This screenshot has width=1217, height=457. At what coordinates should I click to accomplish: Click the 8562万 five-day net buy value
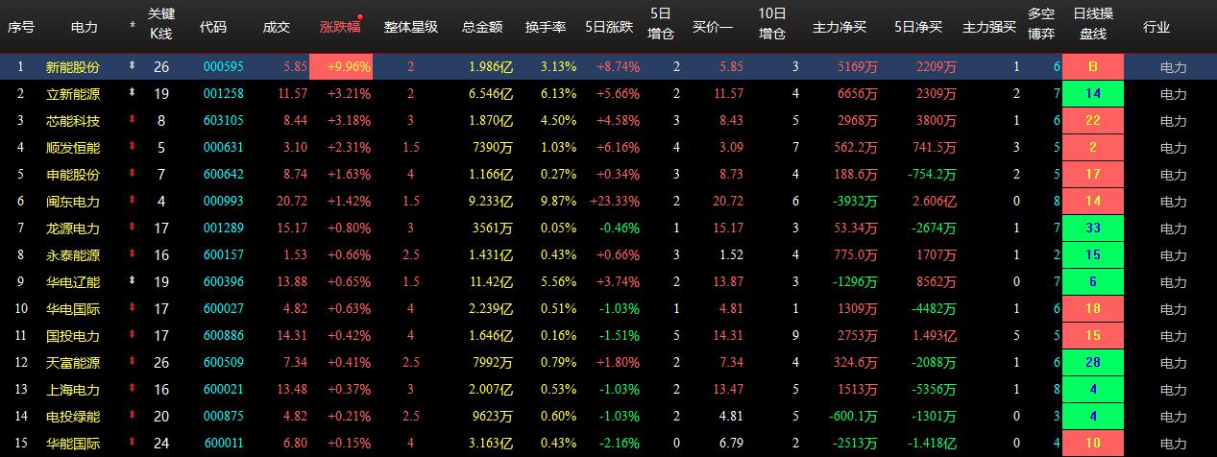(x=937, y=282)
